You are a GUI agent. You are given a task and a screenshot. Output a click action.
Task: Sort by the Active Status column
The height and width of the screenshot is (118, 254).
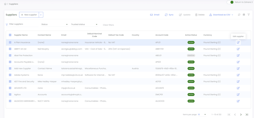(x=191, y=35)
